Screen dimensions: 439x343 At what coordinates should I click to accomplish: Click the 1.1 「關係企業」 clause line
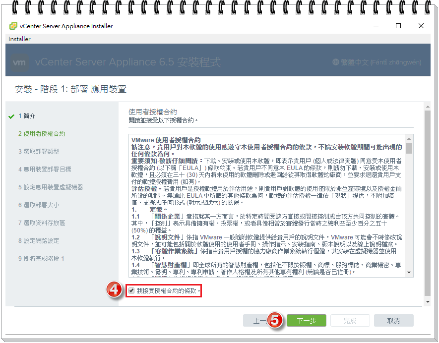[x=265, y=217]
